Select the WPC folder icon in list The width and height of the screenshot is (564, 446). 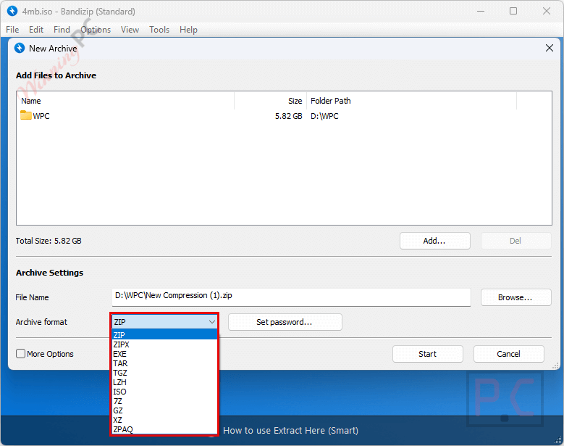click(x=26, y=115)
